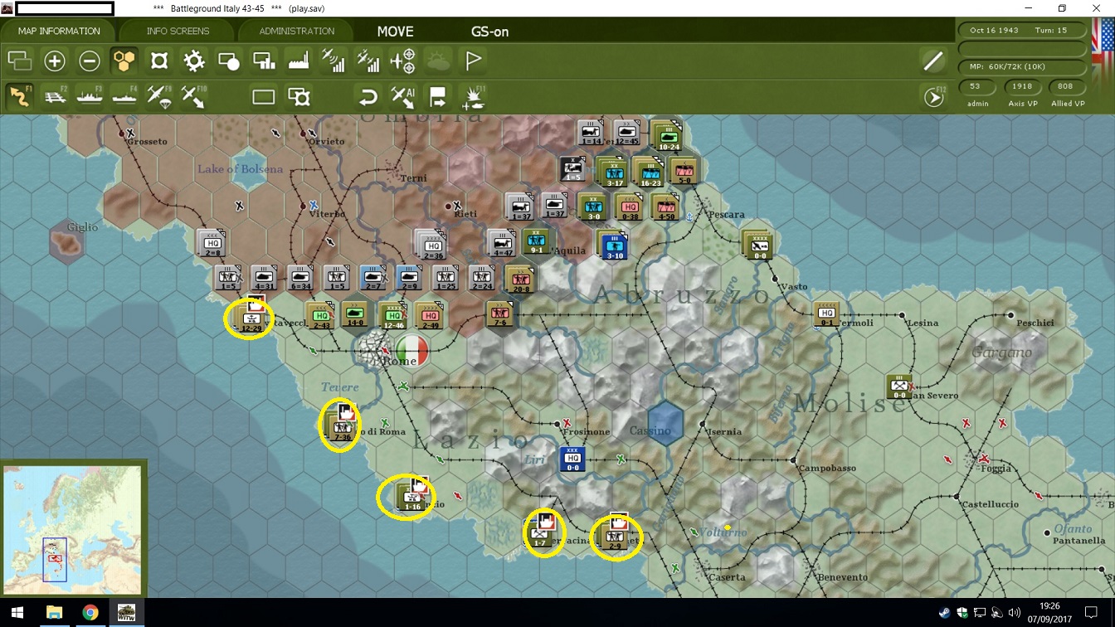This screenshot has width=1115, height=627.
Task: Select the 0-38 HQ unit near Pescara
Action: 629,207
